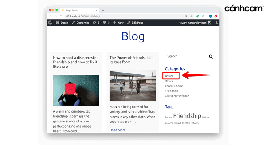This screenshot has width=266, height=145.
Task: Open the blue Chrome profile avatar
Action: 210,16
